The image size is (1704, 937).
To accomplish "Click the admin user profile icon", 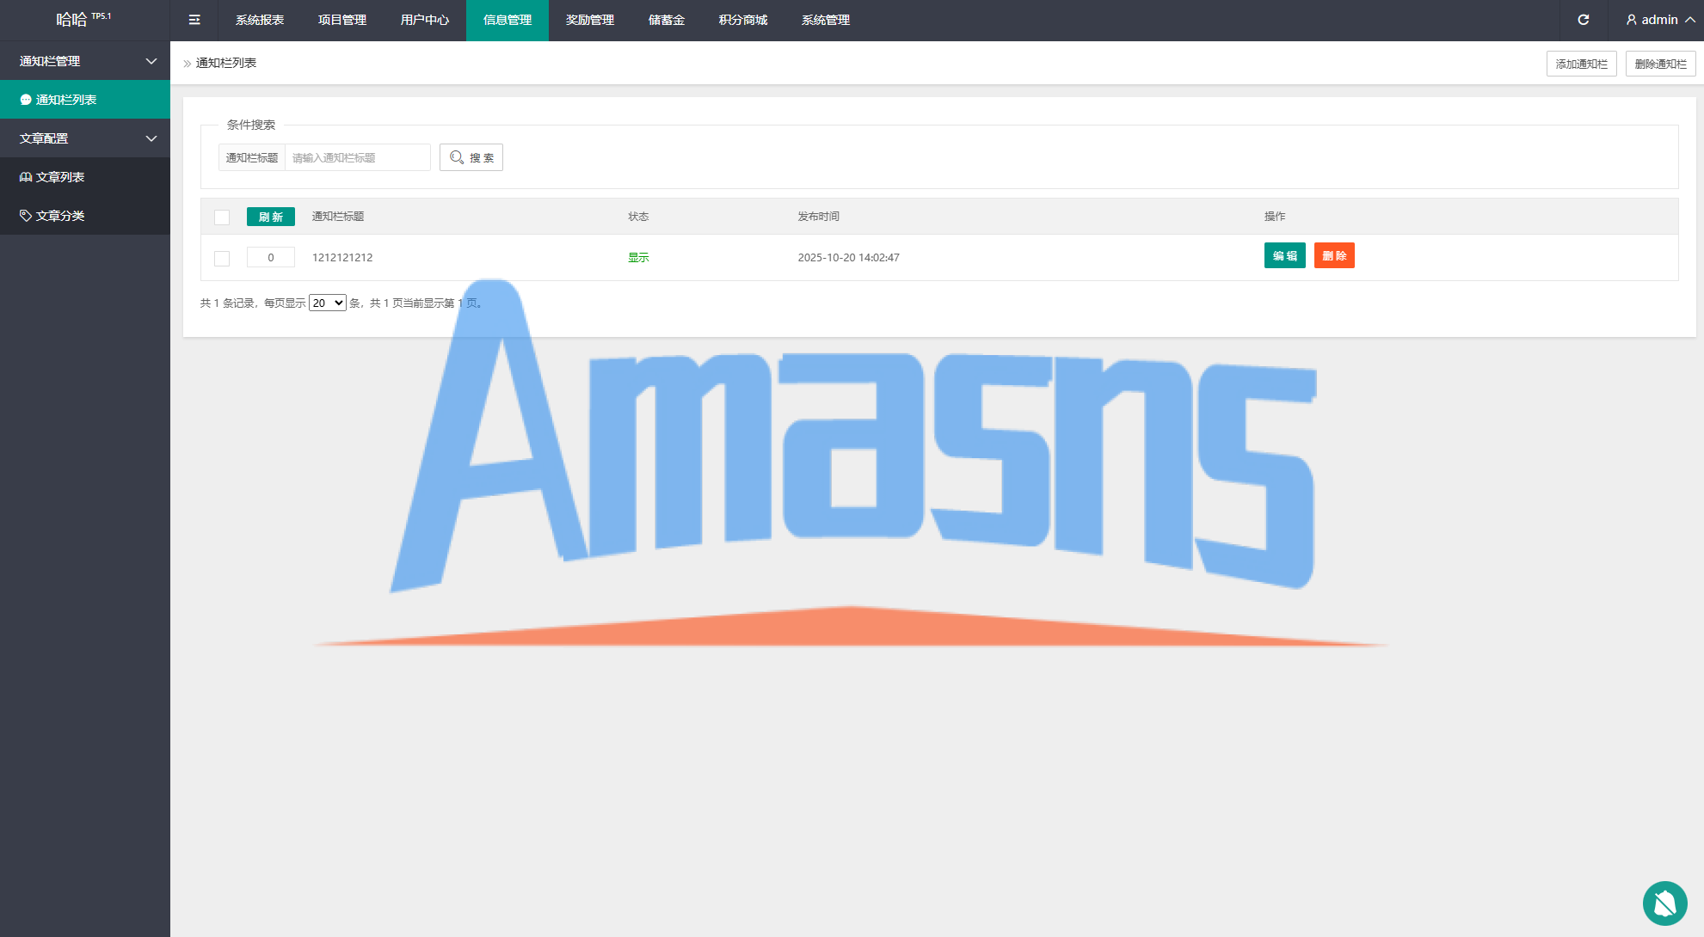I will (1631, 20).
